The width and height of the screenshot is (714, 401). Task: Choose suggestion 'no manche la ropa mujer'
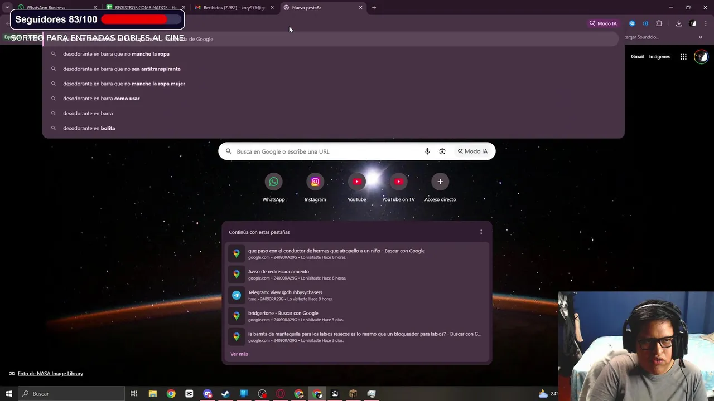click(x=334, y=84)
